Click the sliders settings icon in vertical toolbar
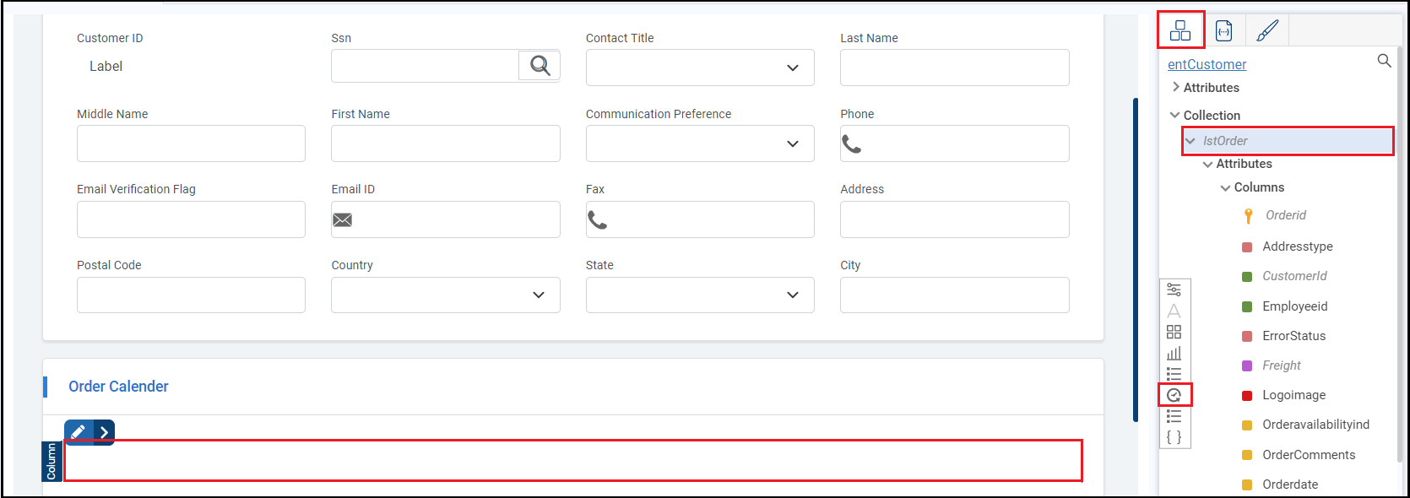 coord(1174,290)
